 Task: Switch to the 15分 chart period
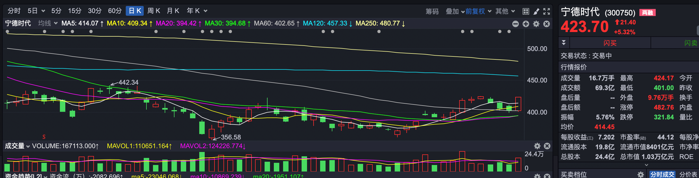[x=75, y=11]
